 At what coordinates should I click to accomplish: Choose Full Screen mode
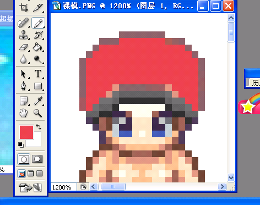click(40, 173)
